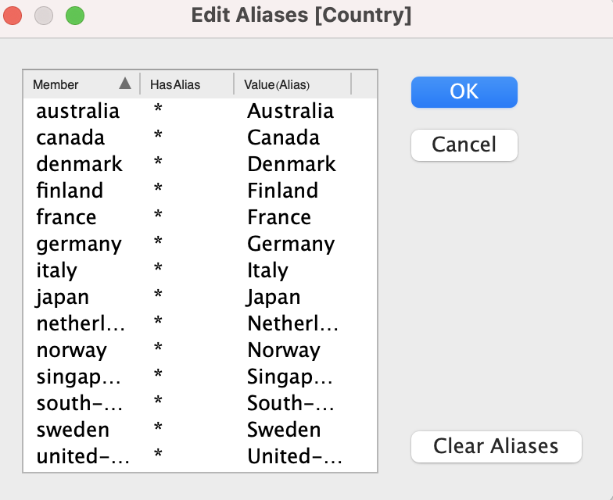This screenshot has height=500, width=613.
Task: Click the South-… alias value
Action: (x=290, y=404)
